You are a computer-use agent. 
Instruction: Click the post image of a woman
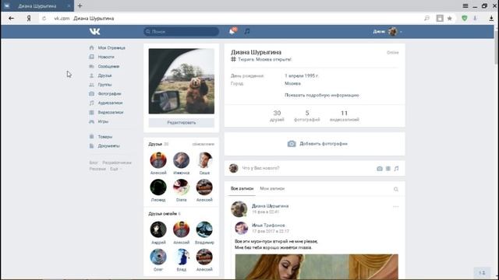click(317, 267)
